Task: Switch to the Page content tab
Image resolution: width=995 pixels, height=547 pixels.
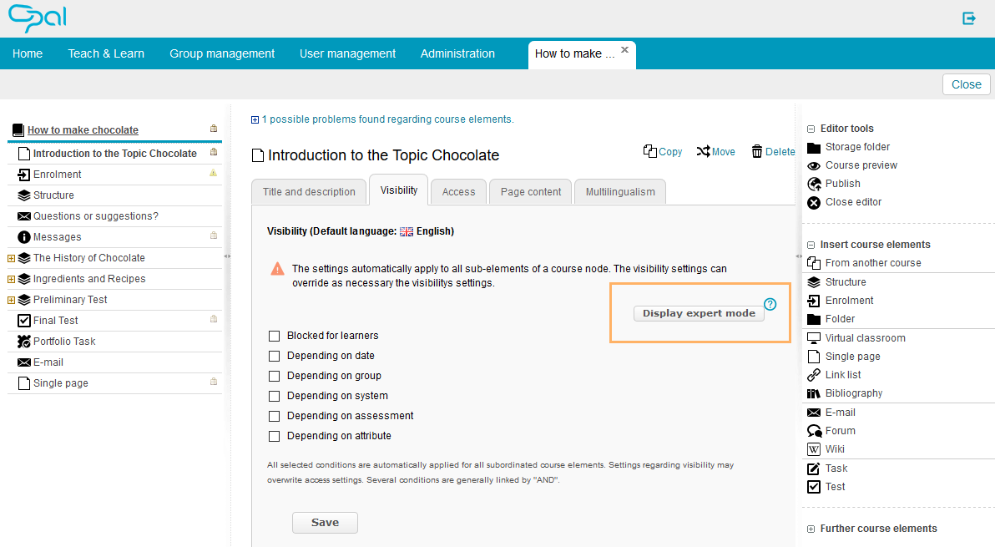Action: pyautogui.click(x=530, y=191)
